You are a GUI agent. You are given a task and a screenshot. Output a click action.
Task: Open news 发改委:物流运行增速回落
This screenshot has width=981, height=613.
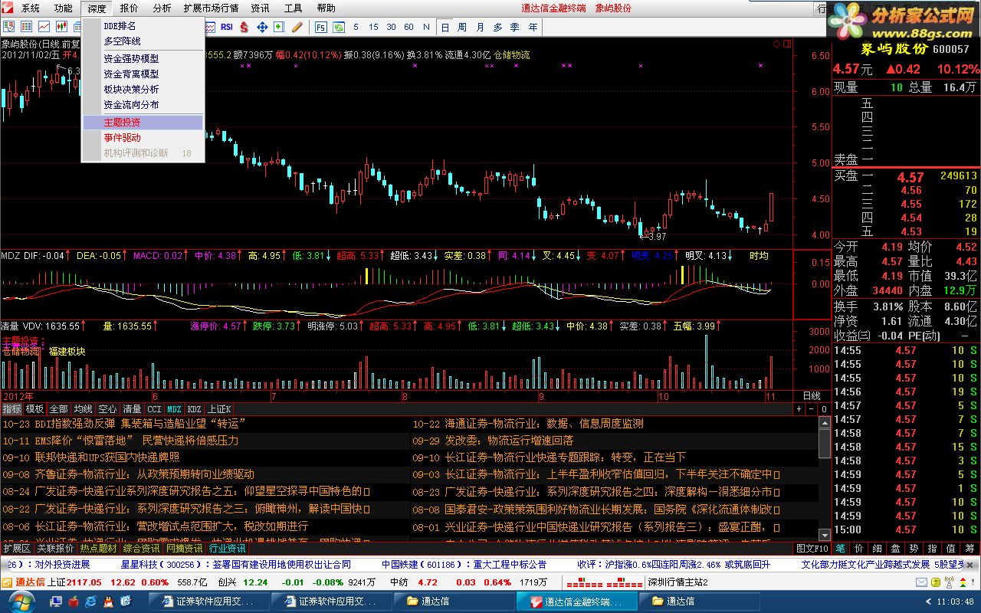click(509, 441)
